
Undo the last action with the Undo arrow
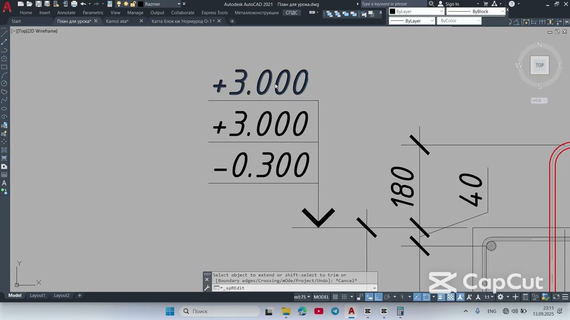pos(83,4)
